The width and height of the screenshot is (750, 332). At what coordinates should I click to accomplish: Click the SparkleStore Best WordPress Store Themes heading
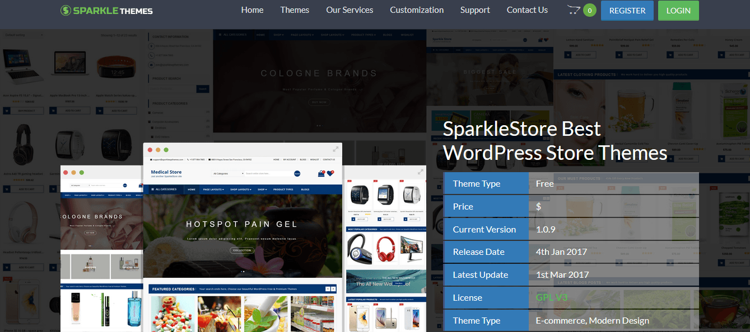pyautogui.click(x=555, y=140)
